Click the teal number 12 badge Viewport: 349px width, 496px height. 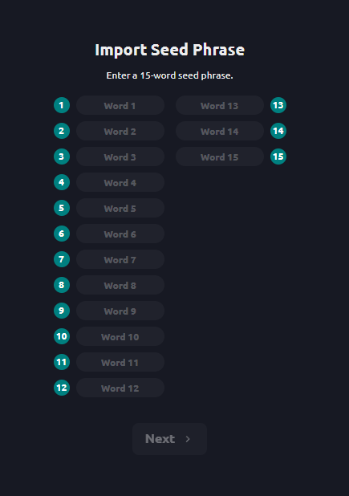[62, 388]
